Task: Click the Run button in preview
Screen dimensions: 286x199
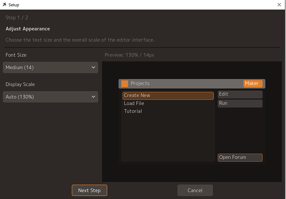Action: 240,103
